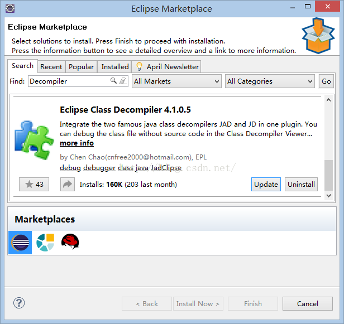Screen dimensions: 344x324
Task: Click the Go button
Action: pyautogui.click(x=326, y=81)
